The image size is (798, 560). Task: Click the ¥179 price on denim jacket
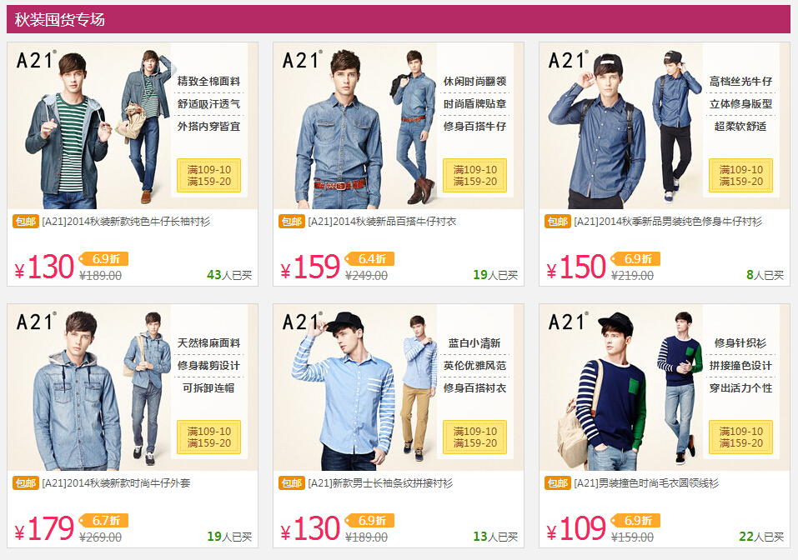pos(45,528)
